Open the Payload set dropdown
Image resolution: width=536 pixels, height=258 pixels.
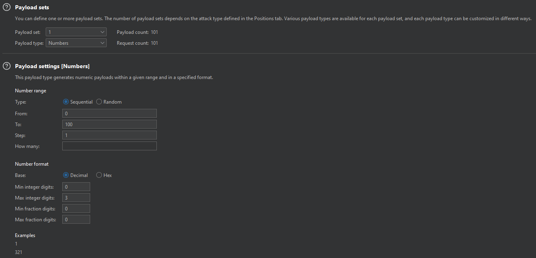pyautogui.click(x=76, y=32)
